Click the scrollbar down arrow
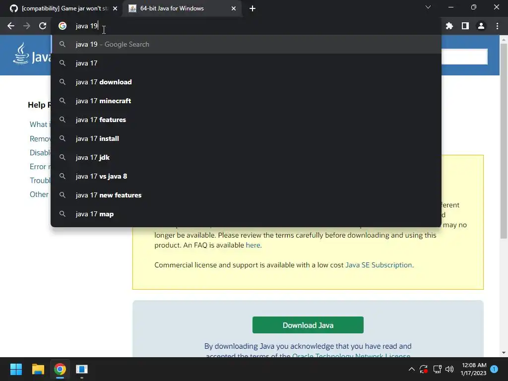 click(504, 353)
